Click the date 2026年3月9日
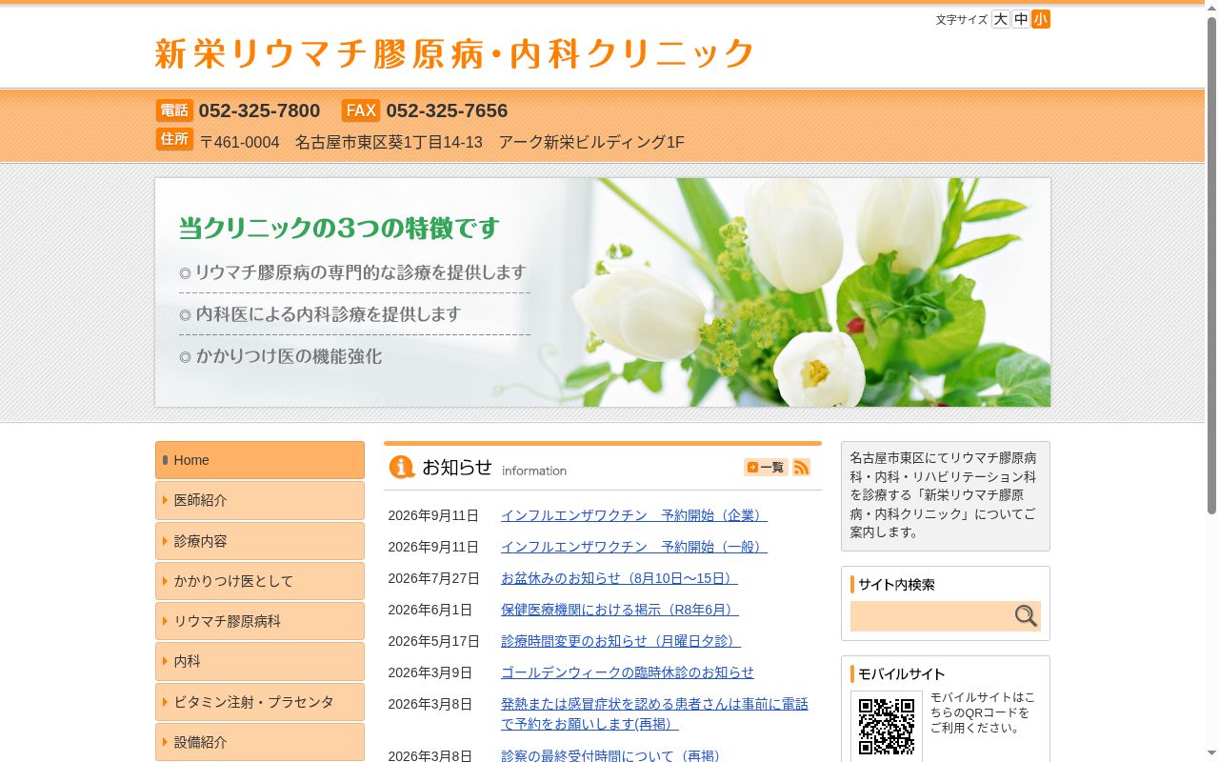The width and height of the screenshot is (1219, 762). tap(430, 672)
